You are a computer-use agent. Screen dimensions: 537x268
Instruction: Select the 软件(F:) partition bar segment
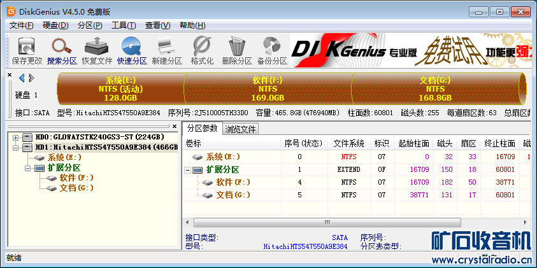click(268, 88)
